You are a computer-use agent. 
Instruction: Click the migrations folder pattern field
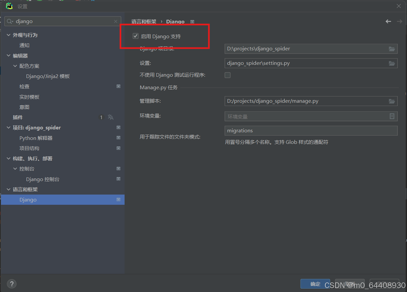click(311, 131)
